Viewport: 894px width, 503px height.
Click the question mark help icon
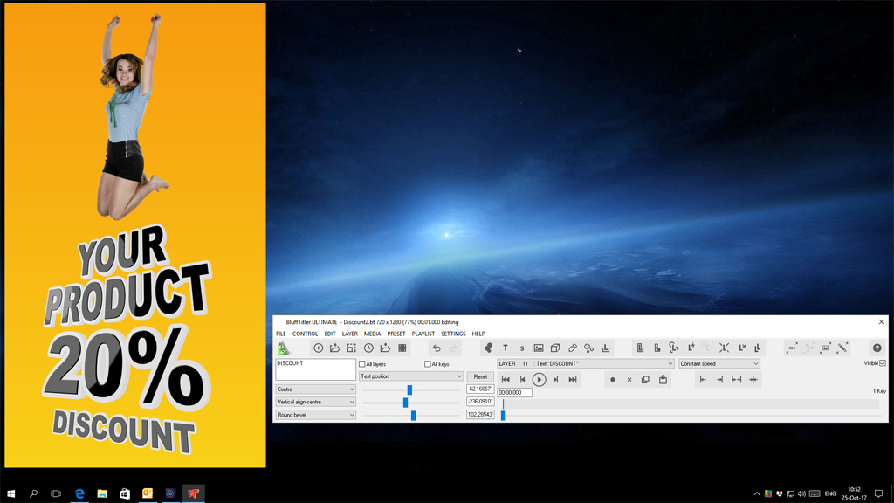tap(877, 348)
